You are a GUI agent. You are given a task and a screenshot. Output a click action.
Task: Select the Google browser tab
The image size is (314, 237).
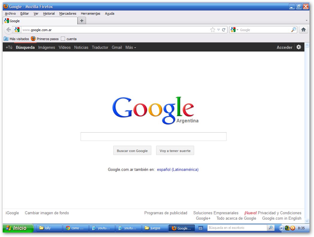pos(40,21)
